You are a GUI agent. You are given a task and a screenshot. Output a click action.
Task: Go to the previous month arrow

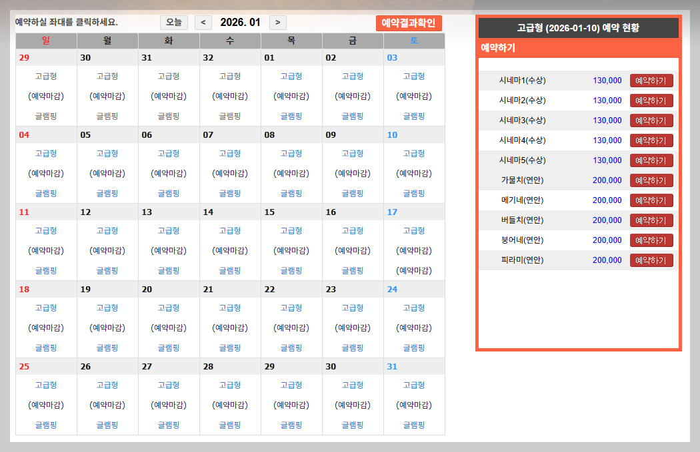(203, 22)
